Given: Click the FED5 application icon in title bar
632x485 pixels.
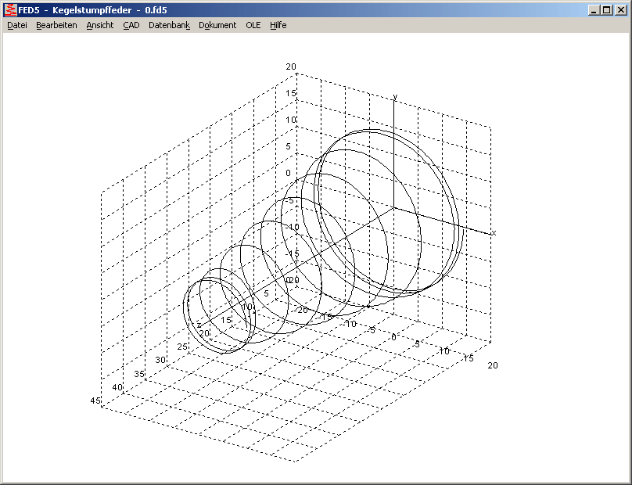Looking at the screenshot, I should [x=10, y=10].
